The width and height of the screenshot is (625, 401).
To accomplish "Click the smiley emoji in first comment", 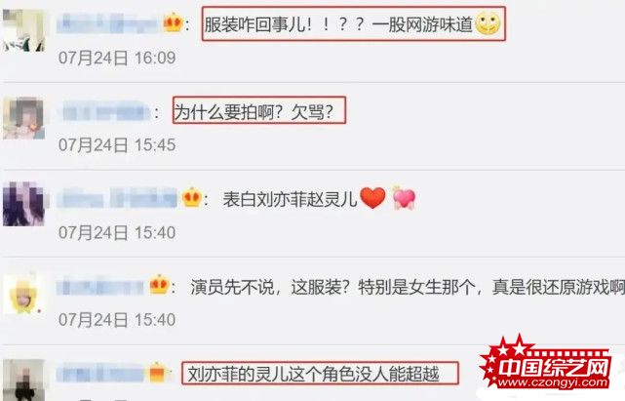I will tap(488, 23).
